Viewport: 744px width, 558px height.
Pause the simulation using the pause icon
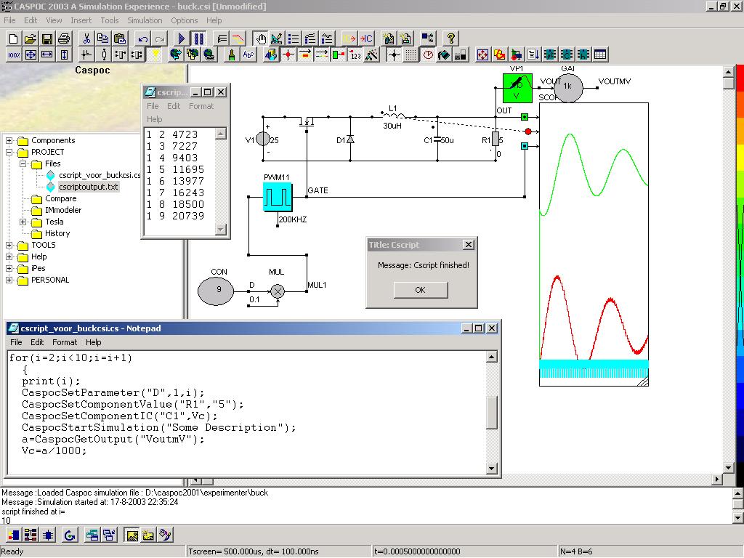click(x=198, y=39)
